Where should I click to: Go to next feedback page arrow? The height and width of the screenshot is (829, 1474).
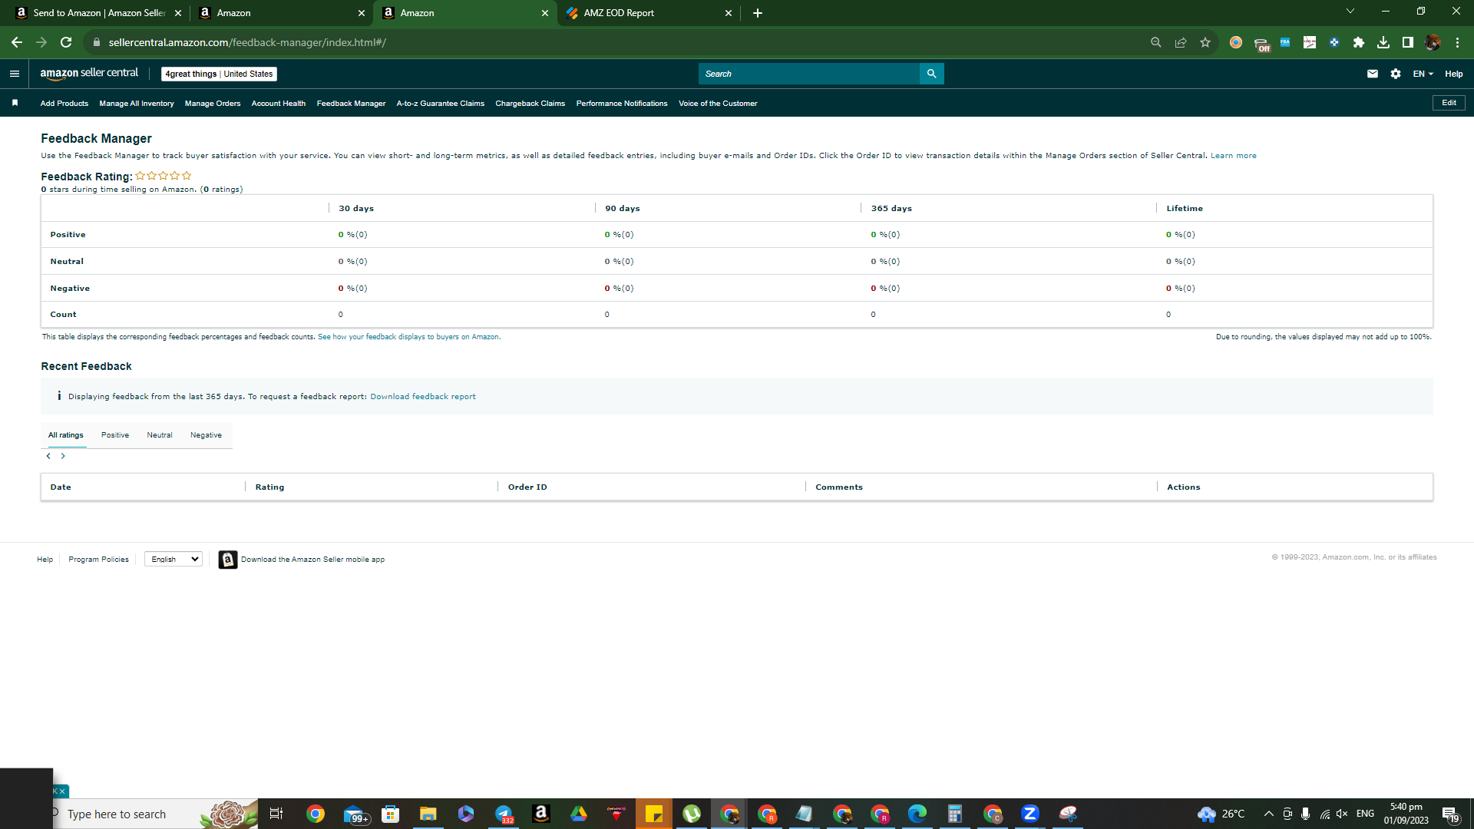(63, 456)
